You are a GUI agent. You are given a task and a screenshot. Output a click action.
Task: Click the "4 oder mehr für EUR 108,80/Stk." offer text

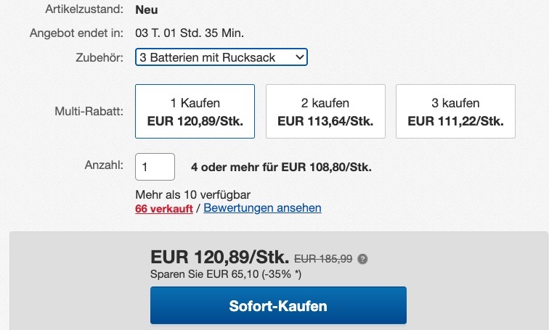[281, 167]
